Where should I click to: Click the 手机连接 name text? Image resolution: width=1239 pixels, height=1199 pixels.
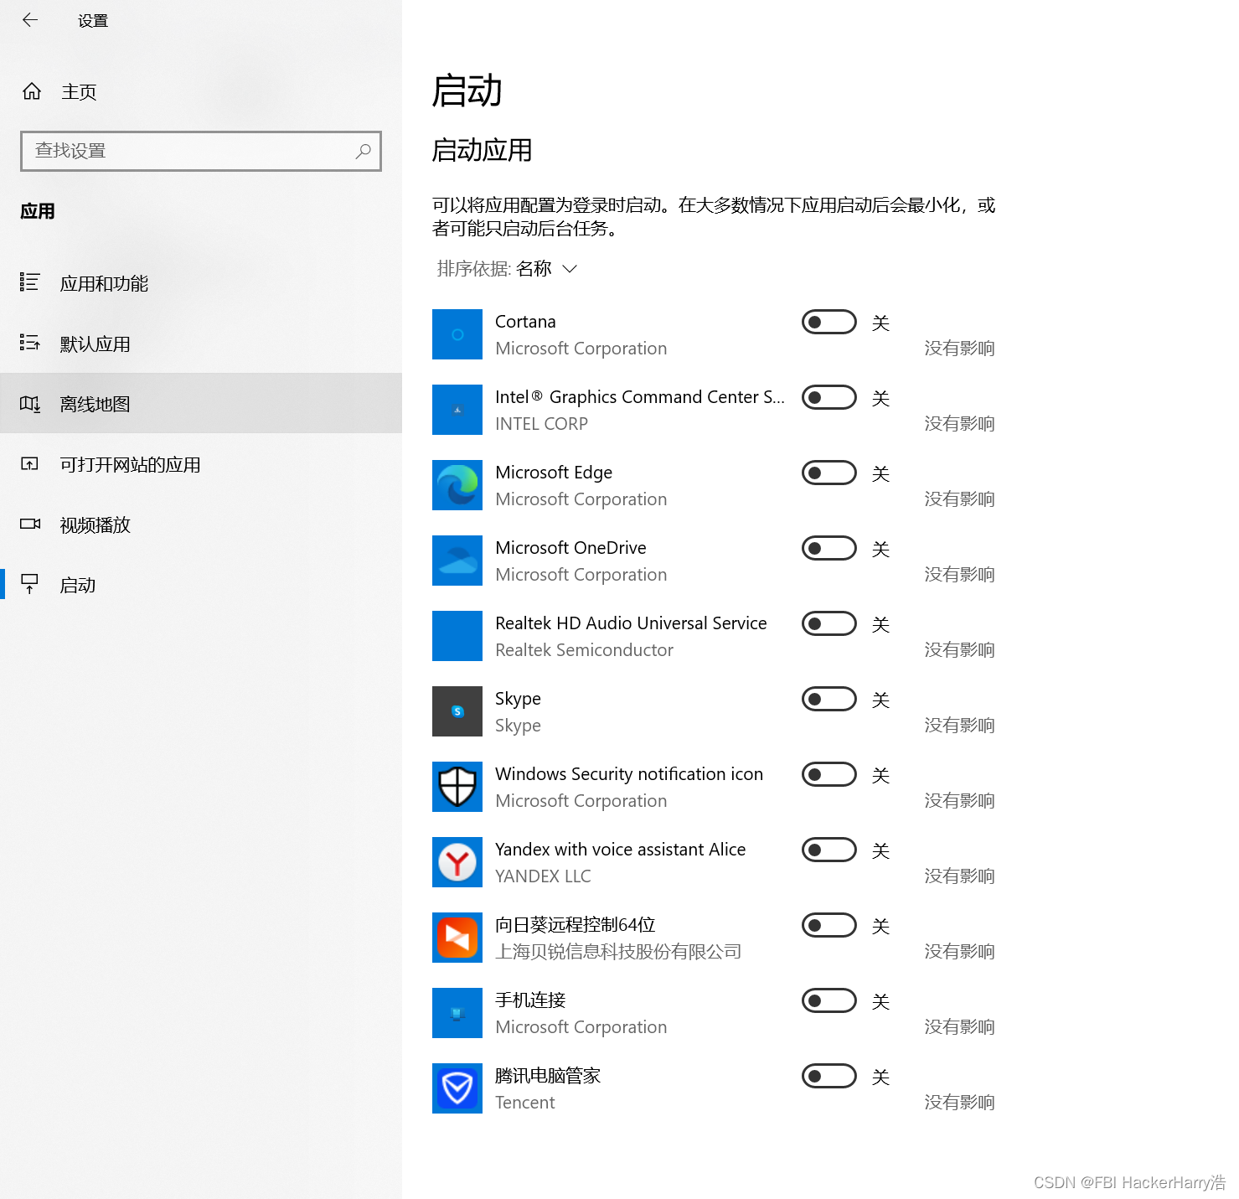click(530, 1000)
